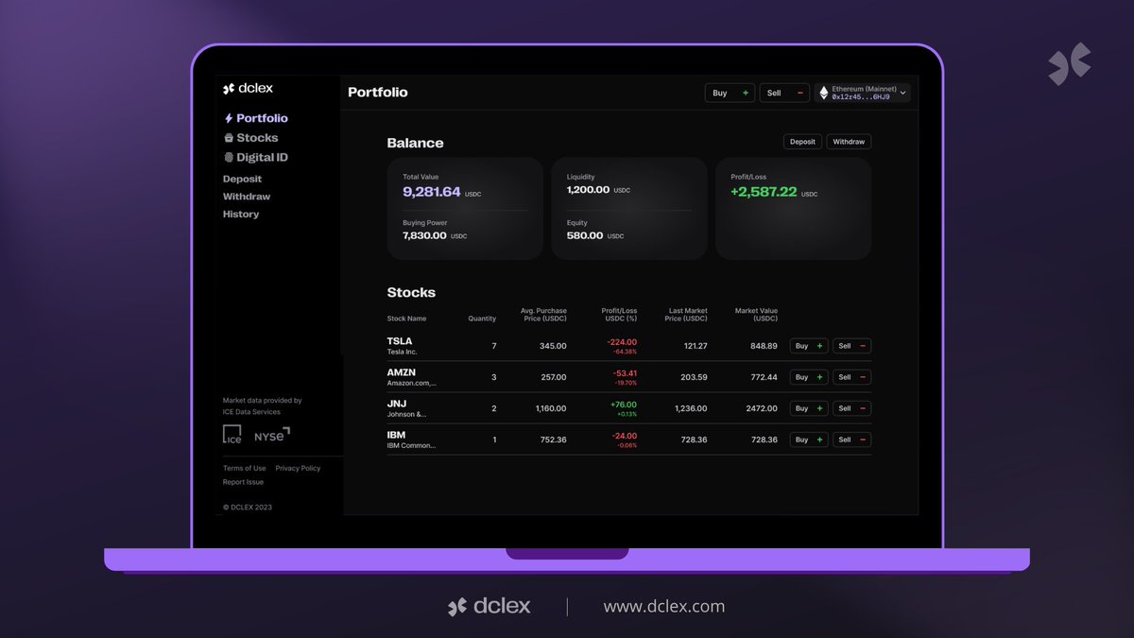Click JNJ's +76.00 profit/loss value
This screenshot has width=1134, height=638.
[624, 405]
